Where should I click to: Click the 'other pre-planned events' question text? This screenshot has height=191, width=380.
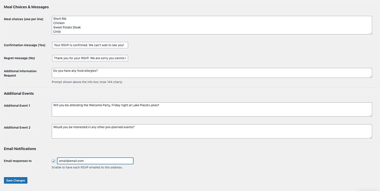coord(94,127)
